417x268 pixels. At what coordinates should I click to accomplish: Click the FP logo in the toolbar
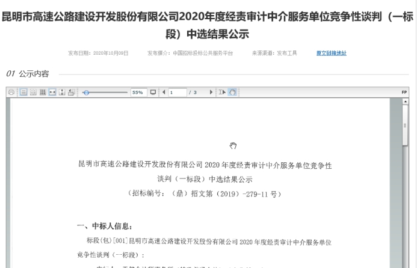pos(404,93)
